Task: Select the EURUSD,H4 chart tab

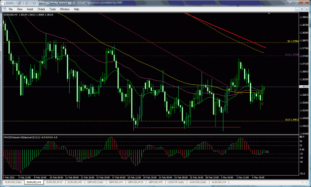Action: click(x=34, y=182)
